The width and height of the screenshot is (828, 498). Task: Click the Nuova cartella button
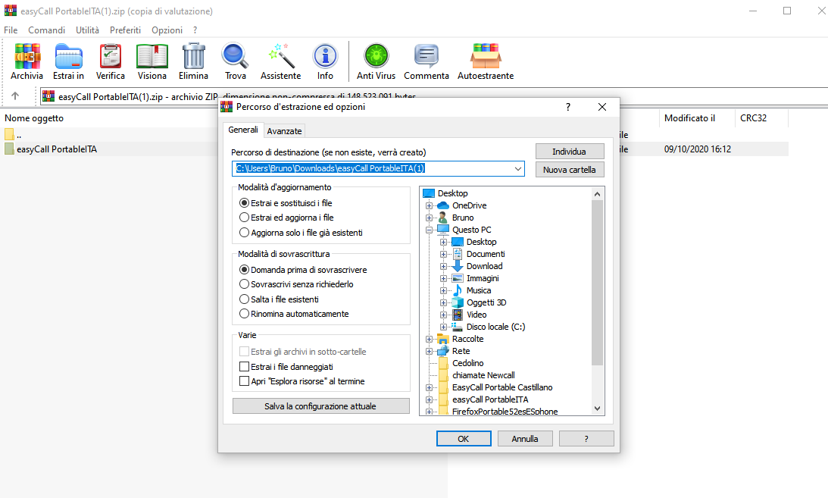[569, 170]
